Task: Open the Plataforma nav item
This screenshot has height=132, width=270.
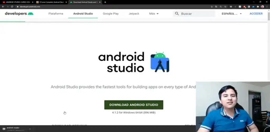Action: [56, 14]
